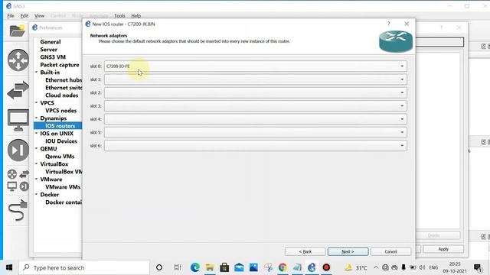
Task: Click small monitor icon in sidebar
Action: coord(12,186)
